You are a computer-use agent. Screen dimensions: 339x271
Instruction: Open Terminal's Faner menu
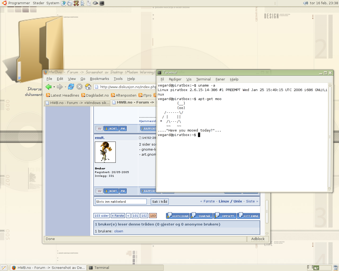tap(220, 79)
